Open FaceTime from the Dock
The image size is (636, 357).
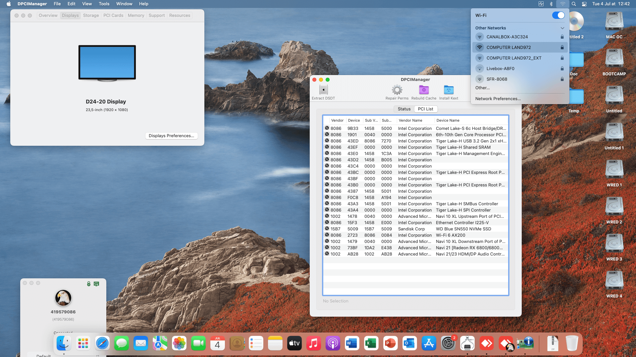pyautogui.click(x=198, y=344)
